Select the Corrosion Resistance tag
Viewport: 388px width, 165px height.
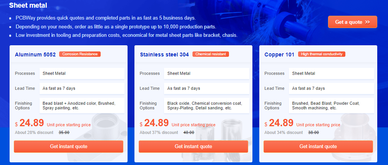click(x=80, y=54)
